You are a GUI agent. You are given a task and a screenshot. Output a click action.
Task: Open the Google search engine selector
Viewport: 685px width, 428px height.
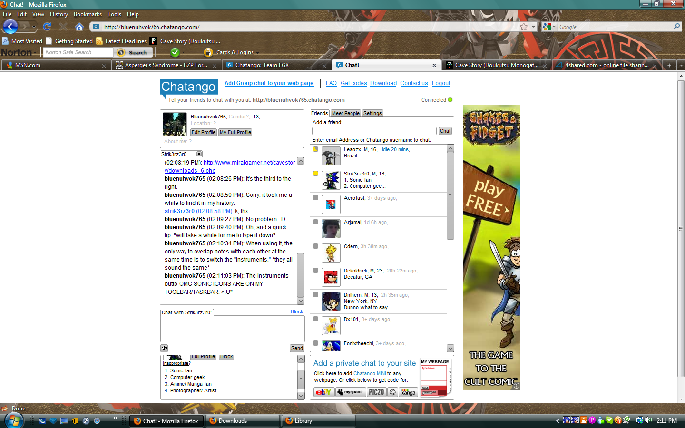tap(548, 27)
